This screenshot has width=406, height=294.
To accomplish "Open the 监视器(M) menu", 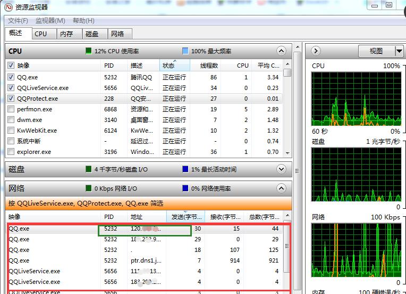I will tap(50, 21).
